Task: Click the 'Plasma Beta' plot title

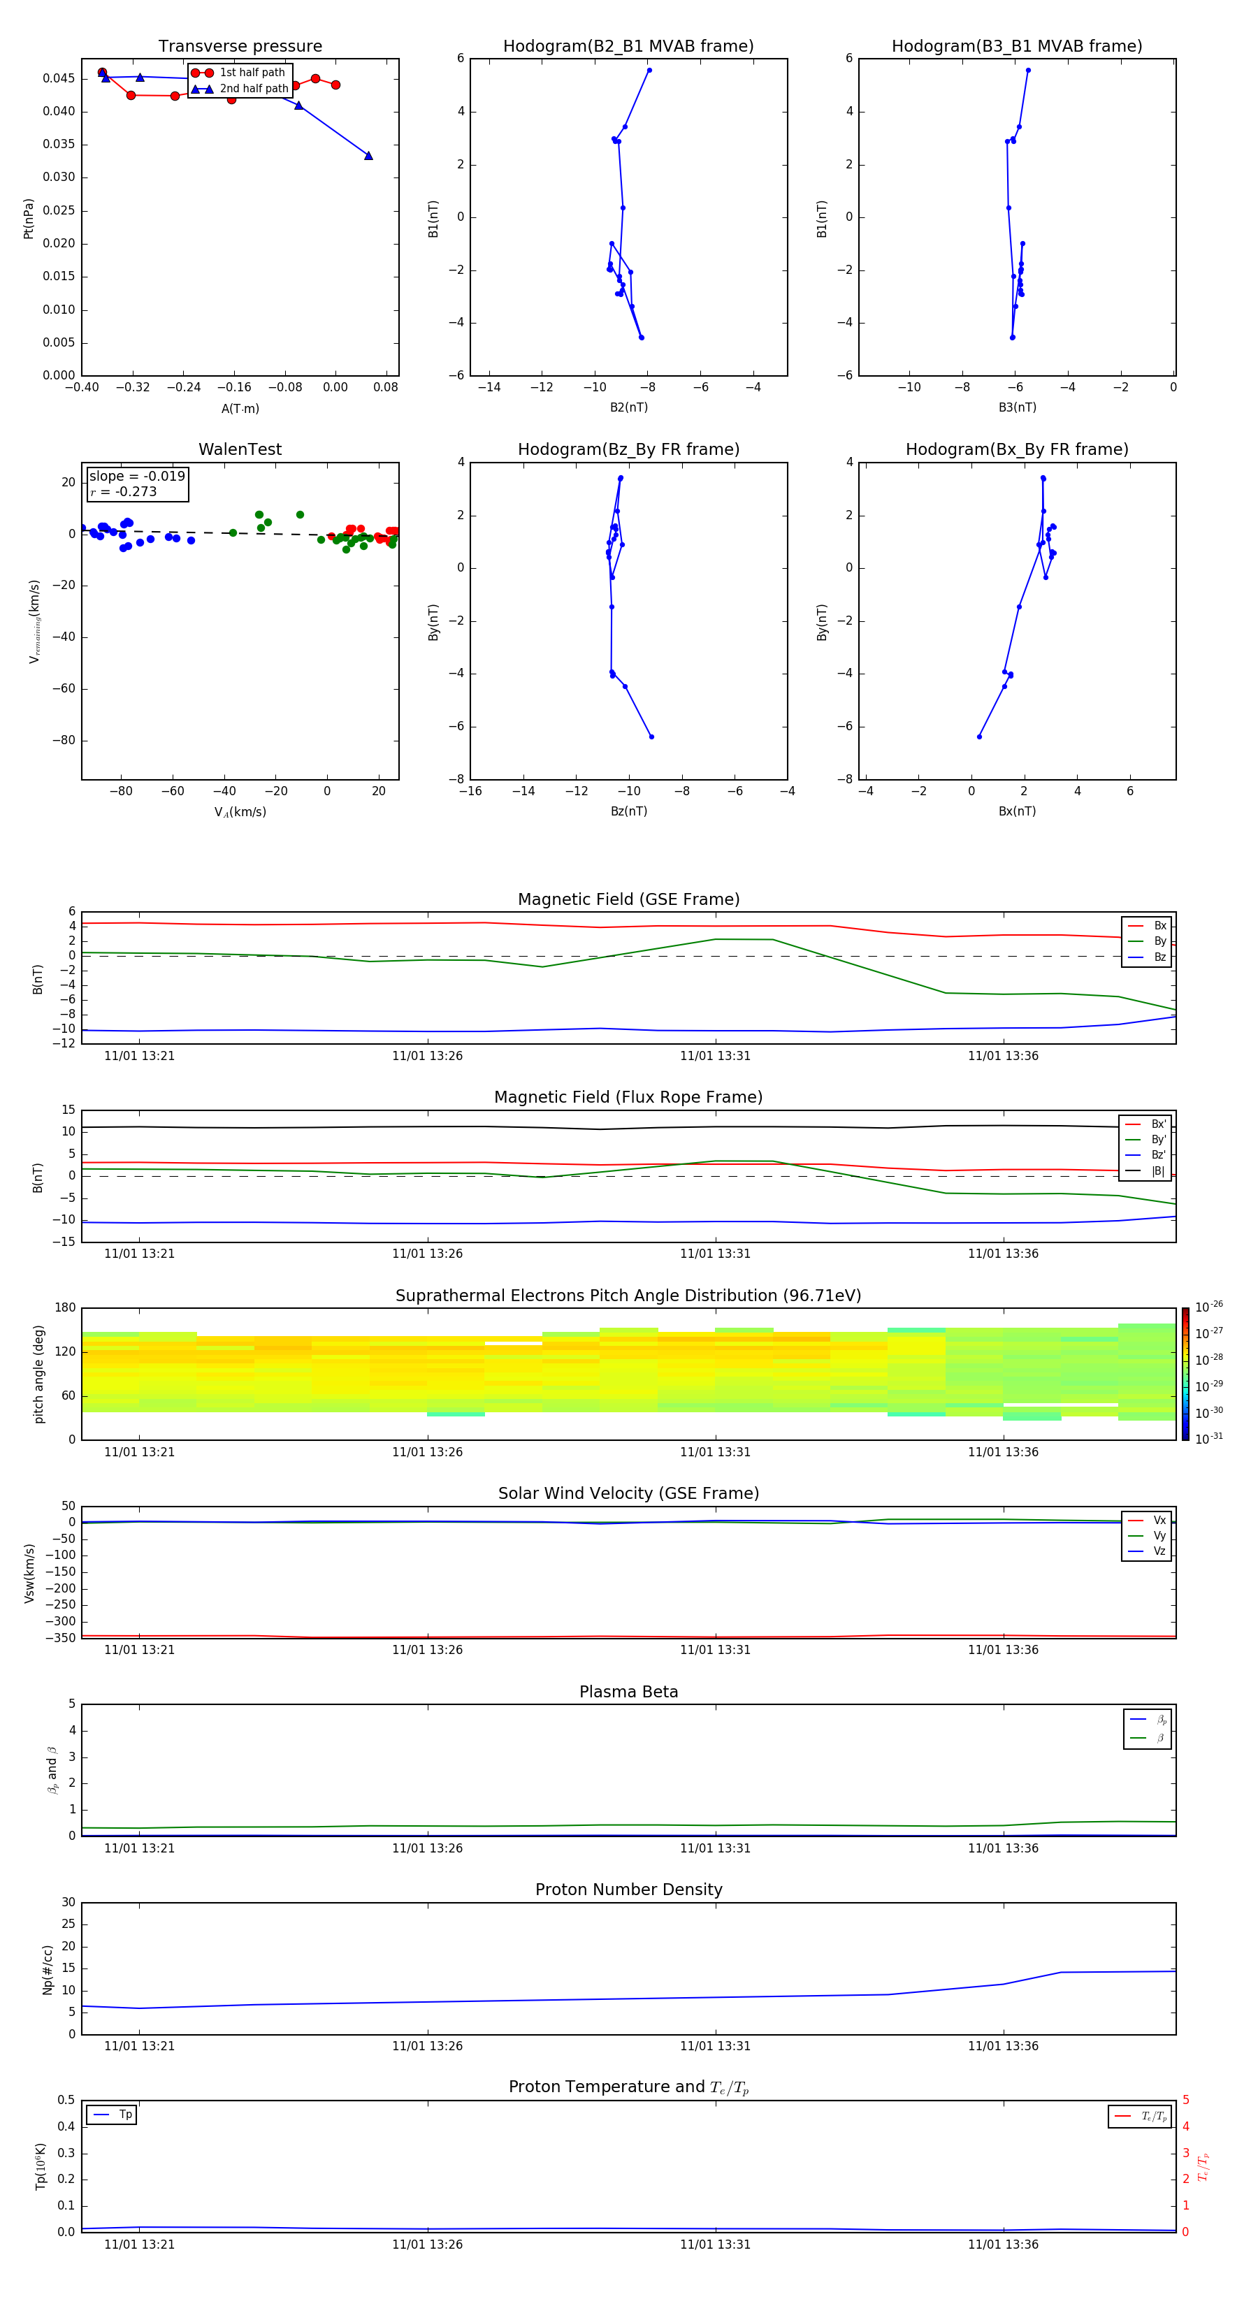Action: pos(628,1692)
